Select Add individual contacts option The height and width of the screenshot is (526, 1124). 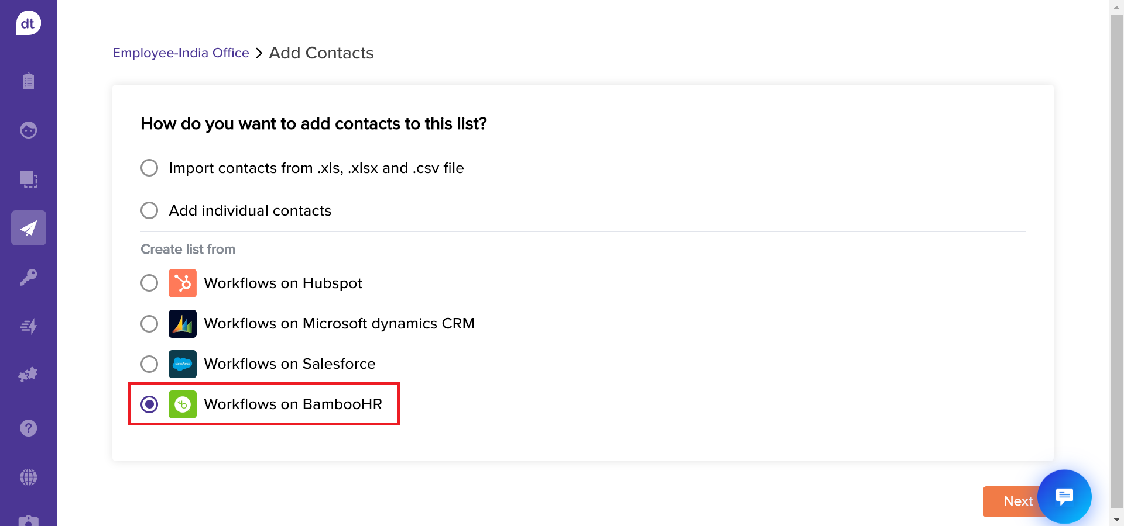[x=149, y=210]
